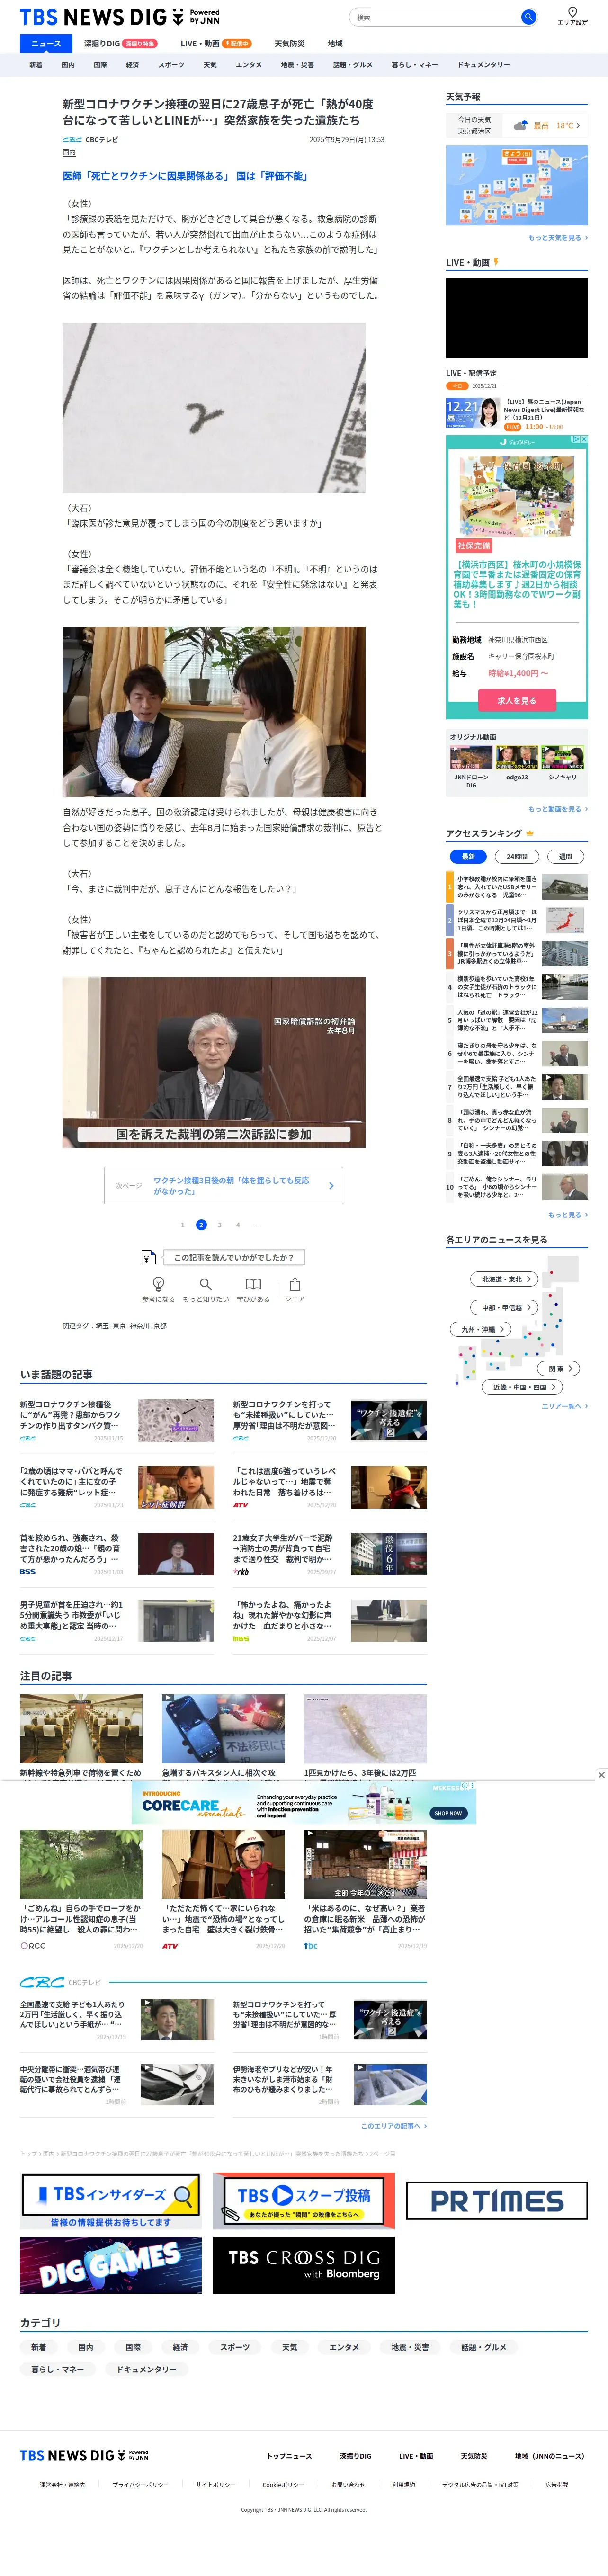This screenshot has height=2576, width=608.
Task: Click SHOP NOW on CORECARE ad
Action: [x=448, y=1812]
